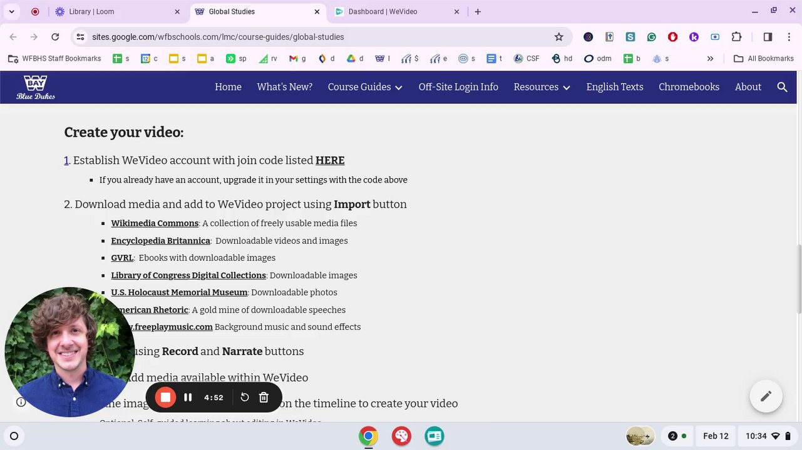802x450 pixels.
Task: Show more bookmarks via the overflow chevron
Action: tap(710, 59)
